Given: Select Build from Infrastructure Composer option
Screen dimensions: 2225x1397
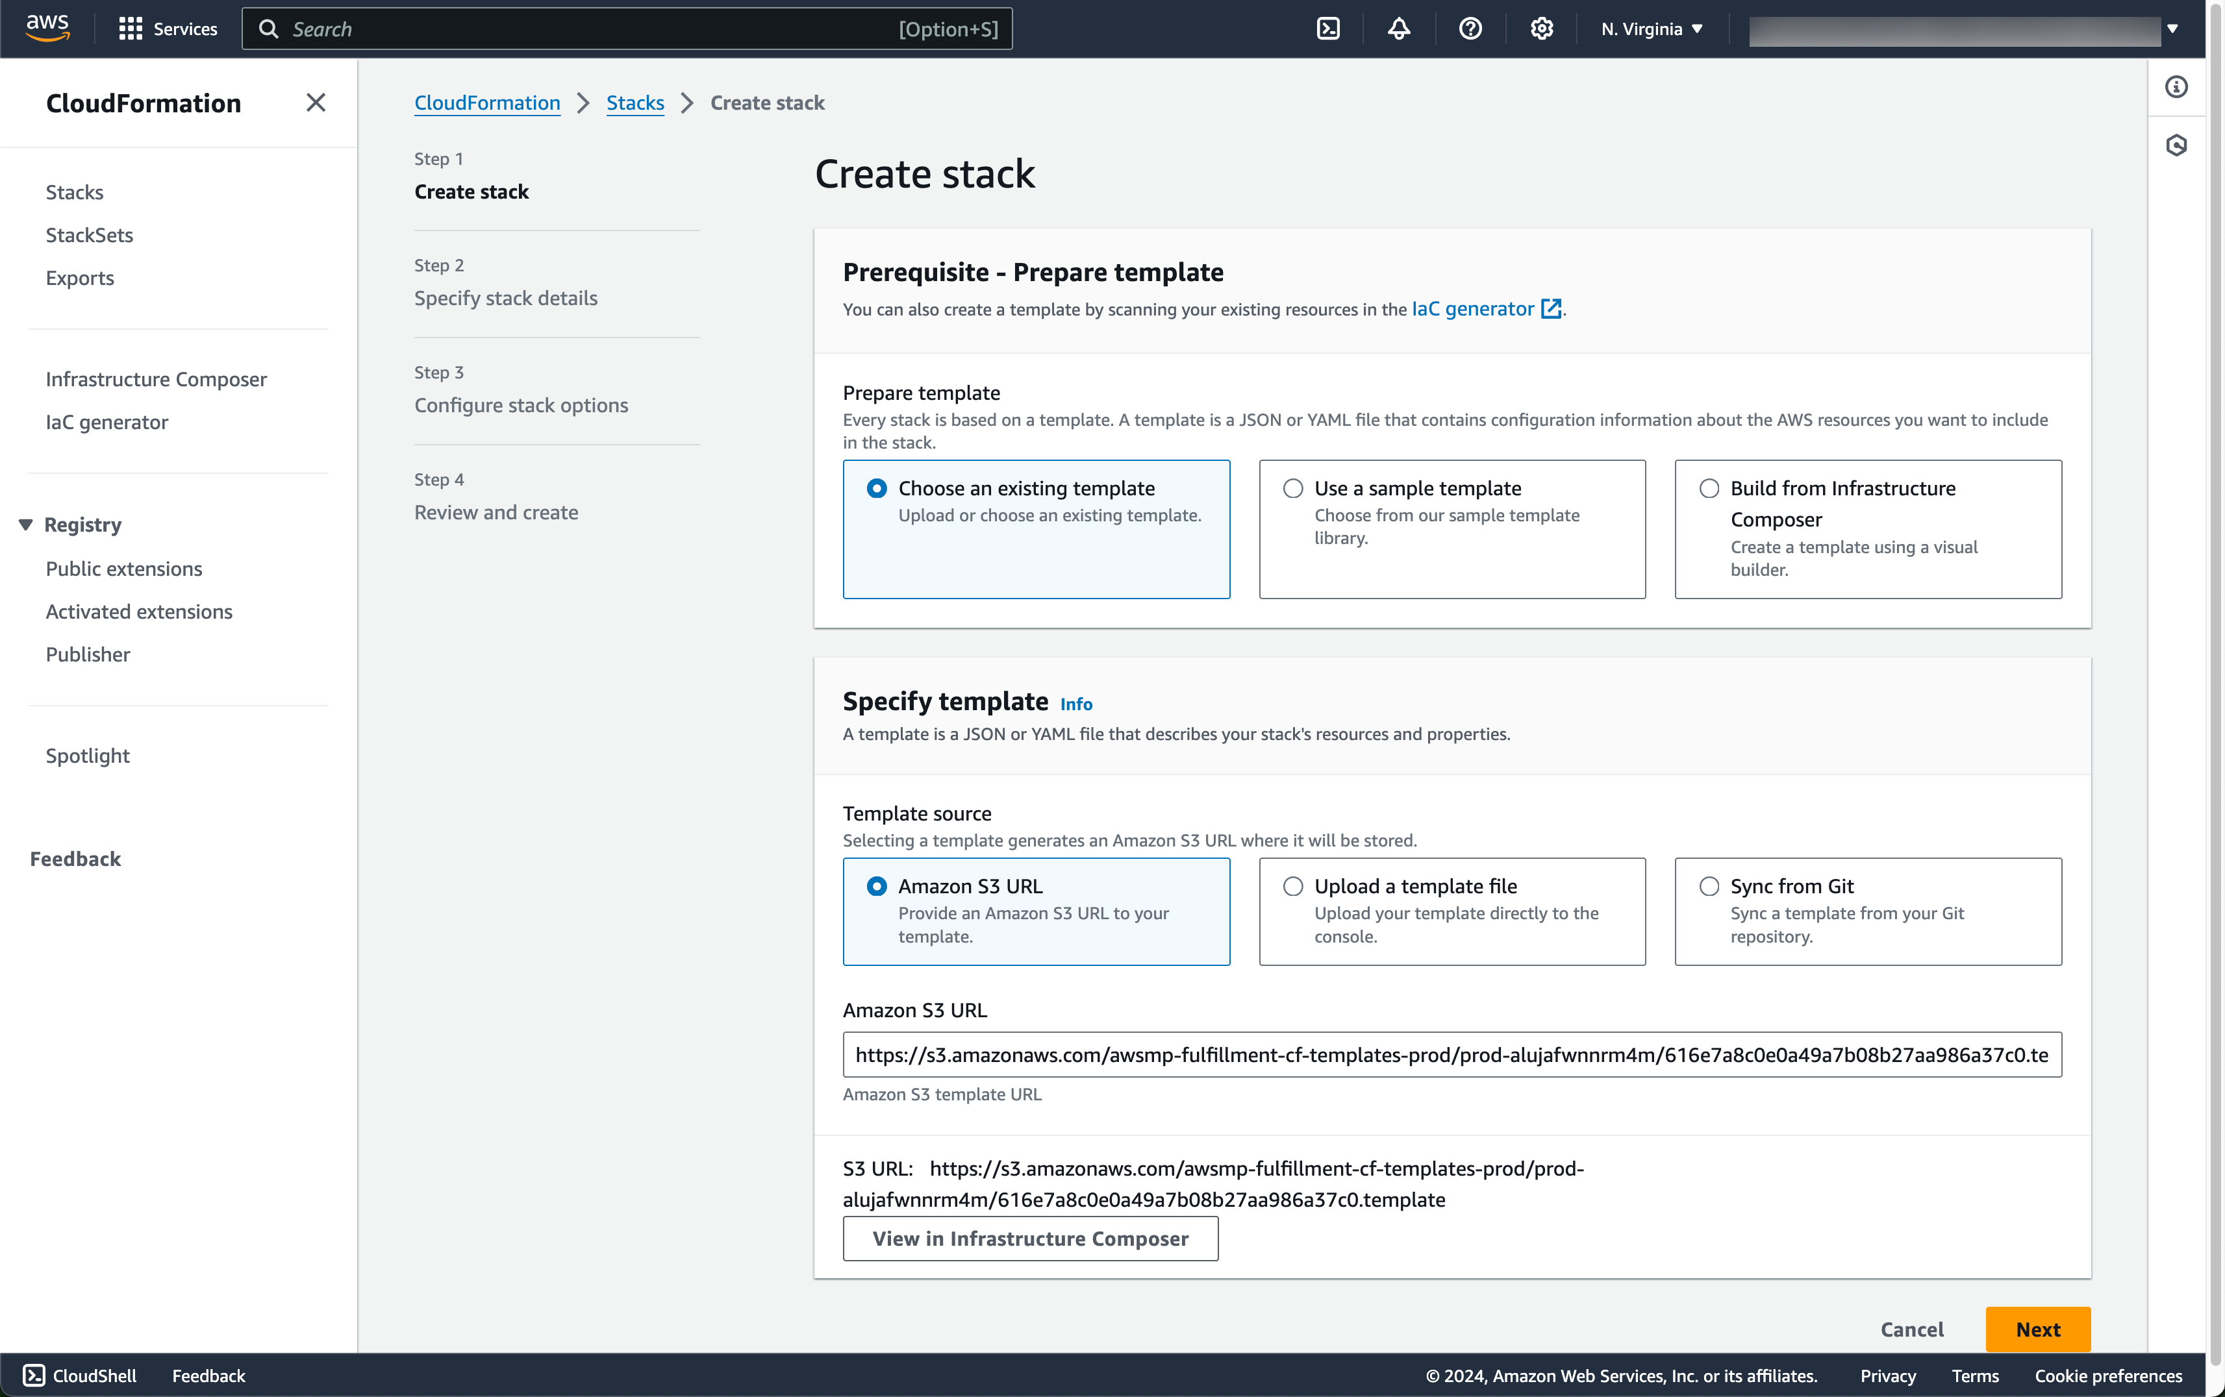Looking at the screenshot, I should point(1709,488).
